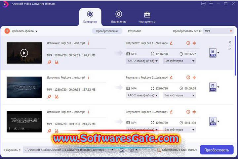
Task: Click the 187,32 MB file size text
Action: (89, 90)
